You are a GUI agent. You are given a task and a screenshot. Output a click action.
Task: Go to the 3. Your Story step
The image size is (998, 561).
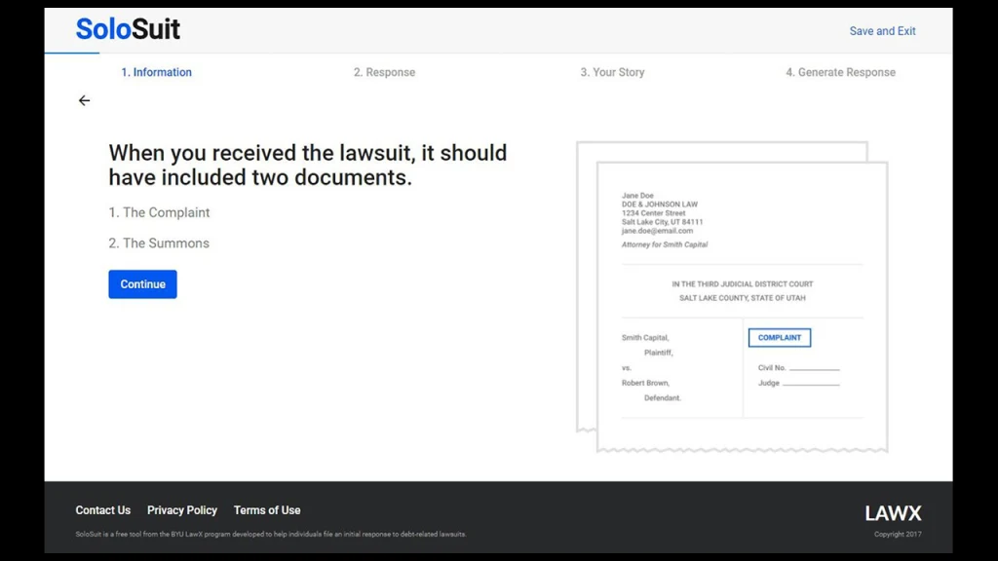coord(612,72)
